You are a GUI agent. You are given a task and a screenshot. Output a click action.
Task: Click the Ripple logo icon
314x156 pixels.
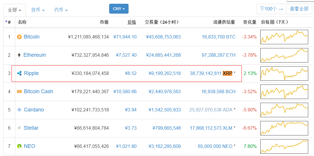[x=19, y=73]
